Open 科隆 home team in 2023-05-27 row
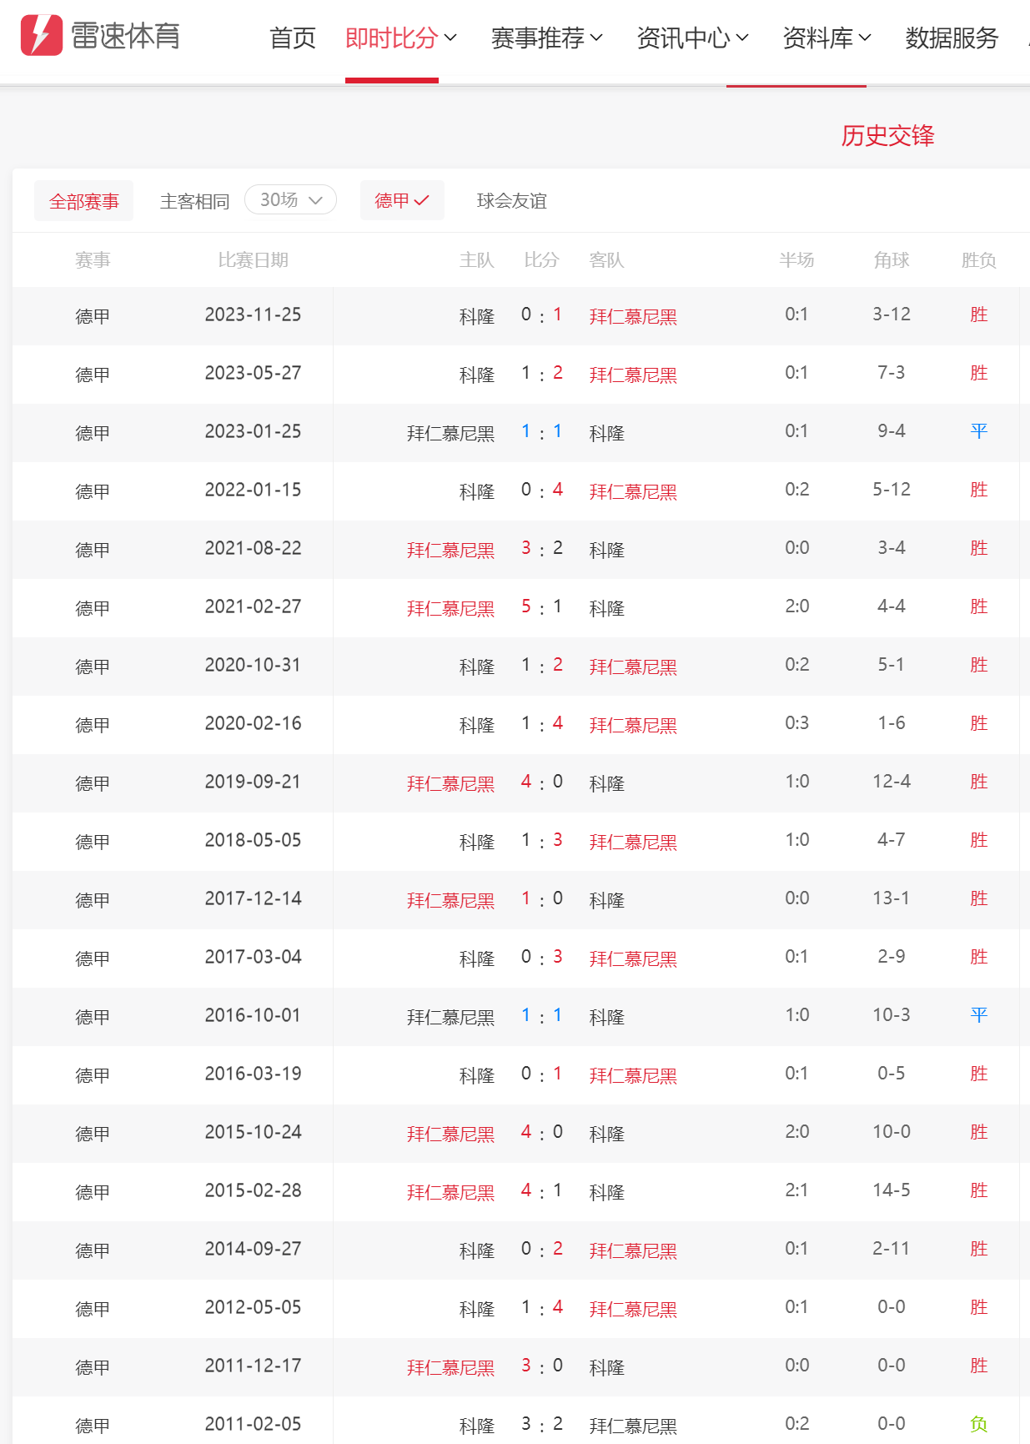Image resolution: width=1030 pixels, height=1444 pixels. click(477, 375)
